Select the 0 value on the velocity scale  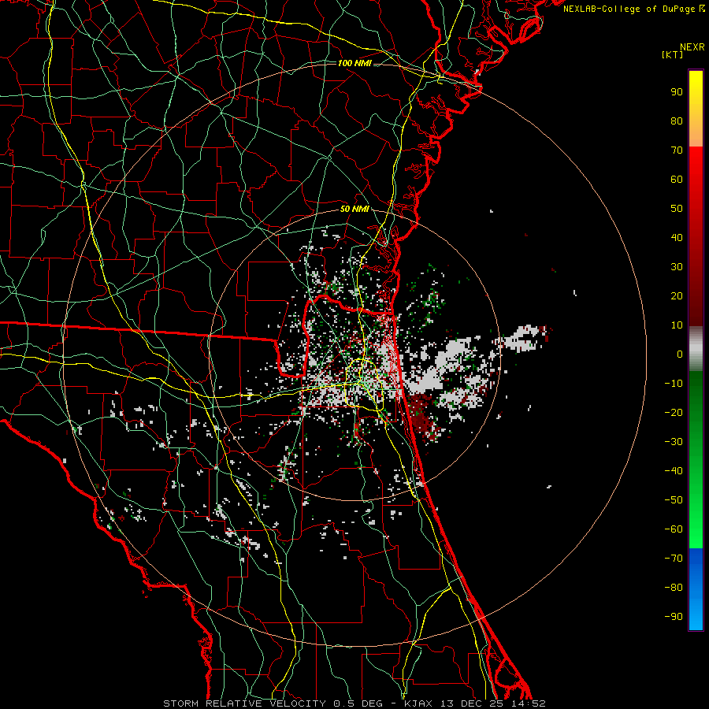680,354
